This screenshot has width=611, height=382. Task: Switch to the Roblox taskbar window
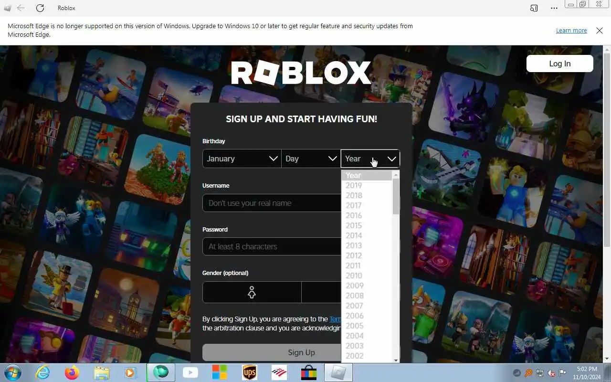[x=338, y=372]
